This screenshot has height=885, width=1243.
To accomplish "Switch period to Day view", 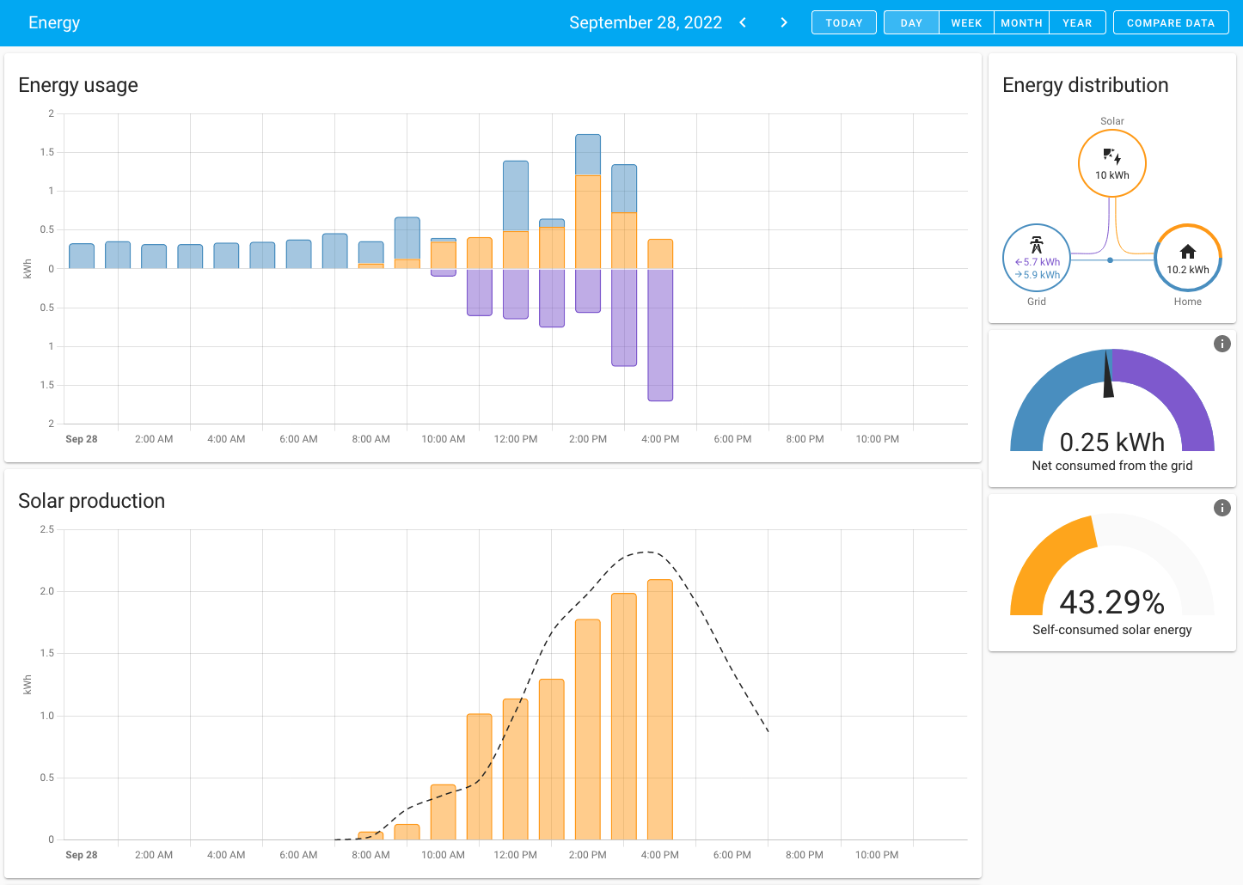I will (911, 23).
